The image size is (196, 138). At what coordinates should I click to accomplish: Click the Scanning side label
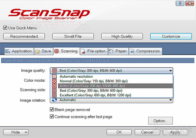(x=33, y=90)
